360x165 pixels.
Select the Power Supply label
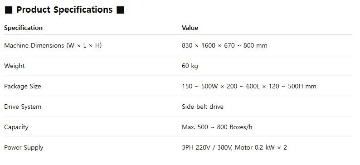click(x=24, y=148)
